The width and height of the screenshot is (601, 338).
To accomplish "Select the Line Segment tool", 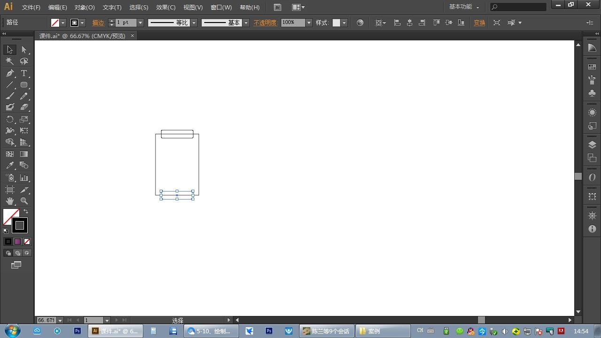I will coord(10,85).
